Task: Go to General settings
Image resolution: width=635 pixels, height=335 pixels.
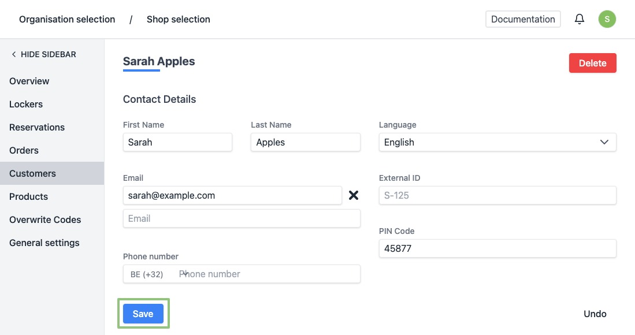Action: (44, 243)
